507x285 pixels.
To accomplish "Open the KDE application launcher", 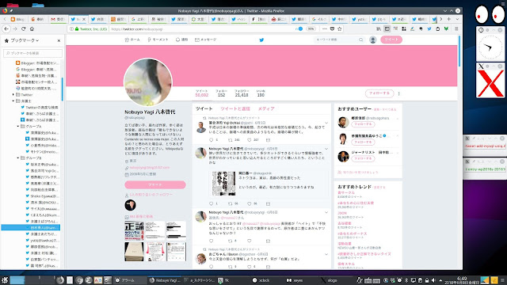I will tap(5, 280).
